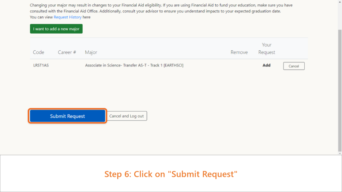
Task: Cancel the LRST1AS add request
Action: tap(294, 66)
